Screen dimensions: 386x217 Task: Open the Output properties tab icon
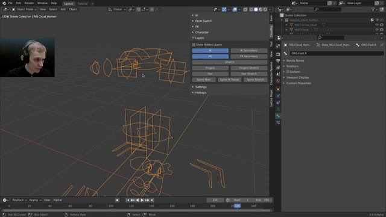point(278,61)
